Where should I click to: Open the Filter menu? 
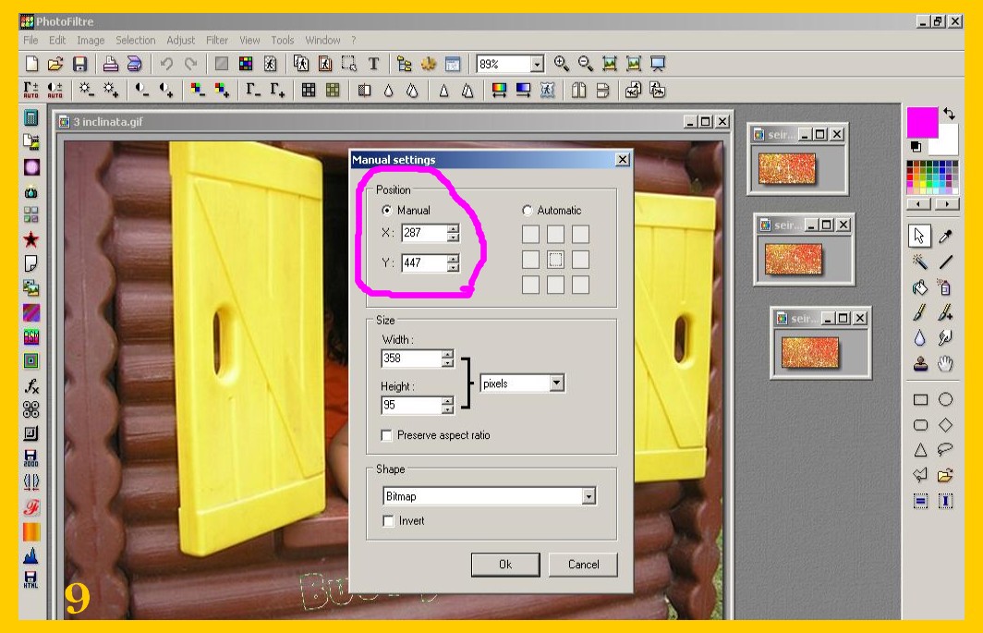click(x=217, y=41)
